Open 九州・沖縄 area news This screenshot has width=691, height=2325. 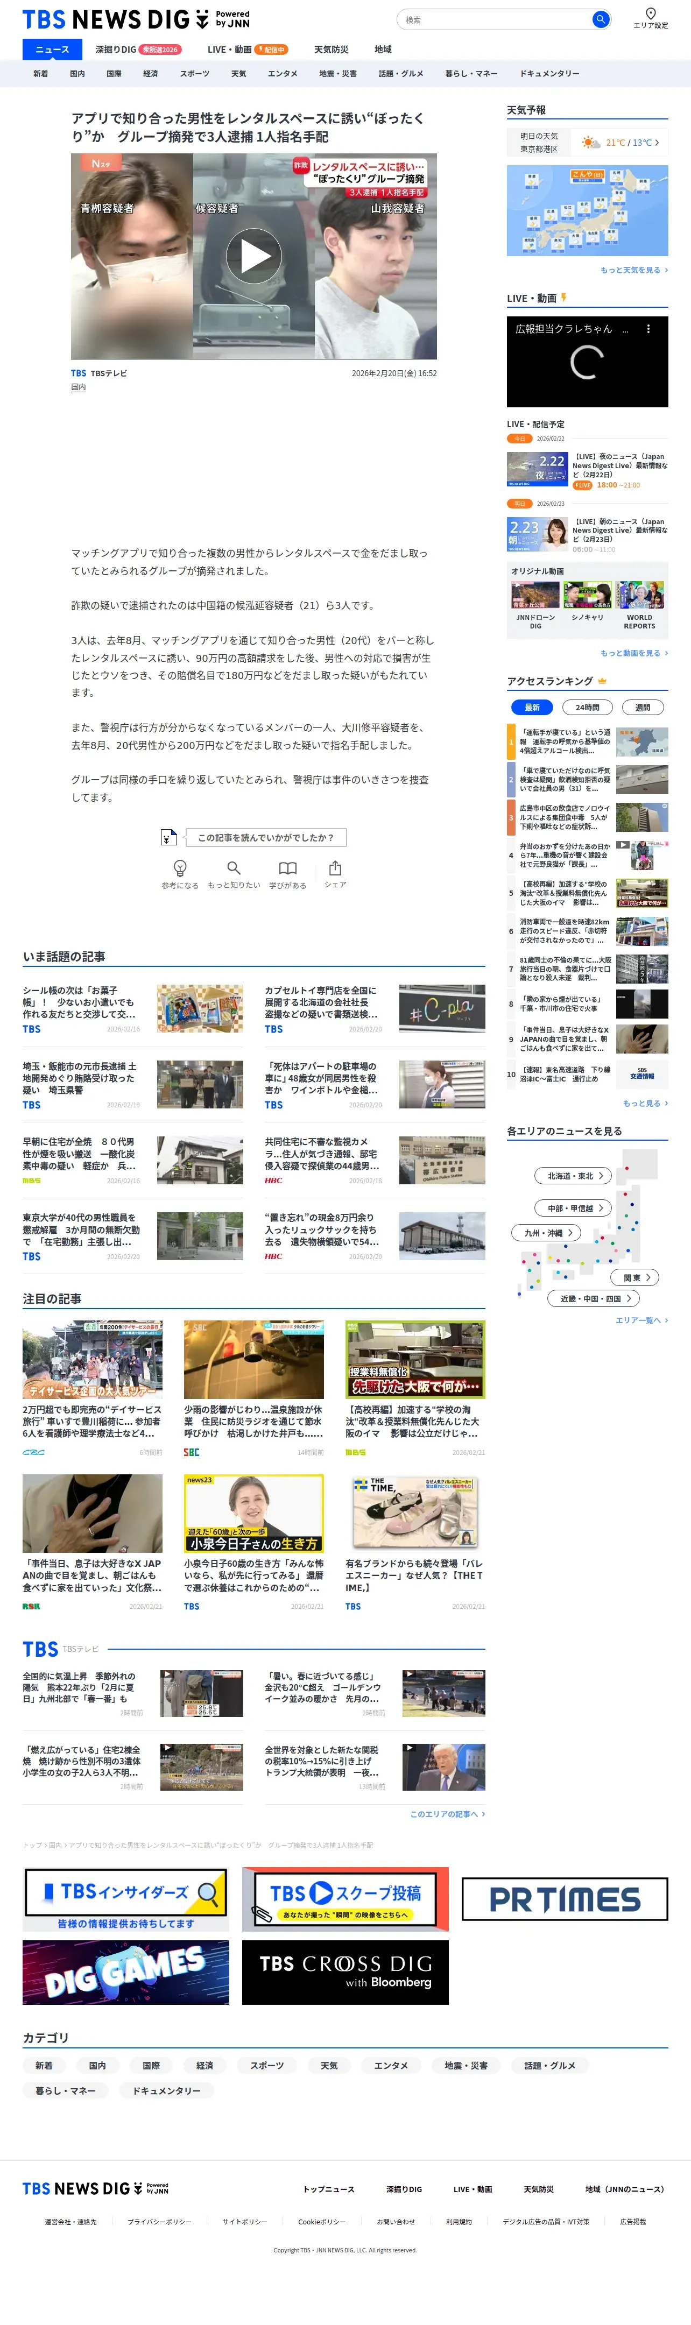pyautogui.click(x=546, y=1232)
